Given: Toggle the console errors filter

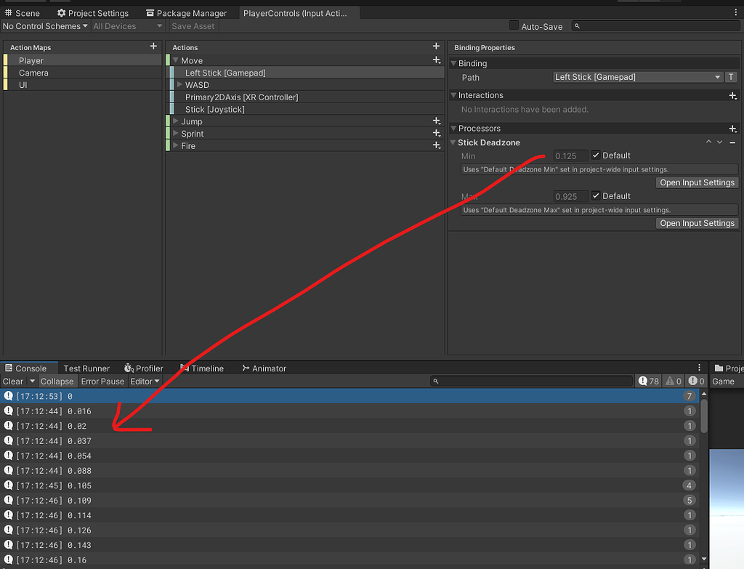Looking at the screenshot, I should click(x=695, y=380).
